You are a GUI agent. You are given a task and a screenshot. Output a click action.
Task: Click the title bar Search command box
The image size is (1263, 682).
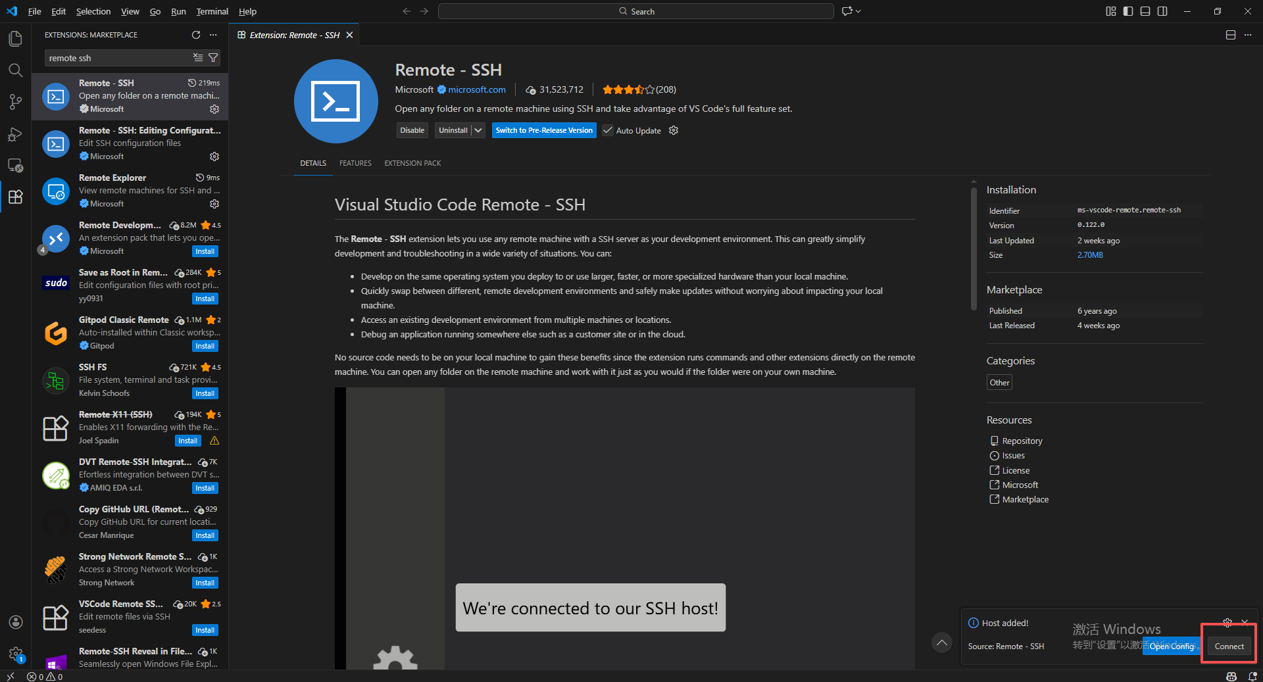click(x=636, y=11)
